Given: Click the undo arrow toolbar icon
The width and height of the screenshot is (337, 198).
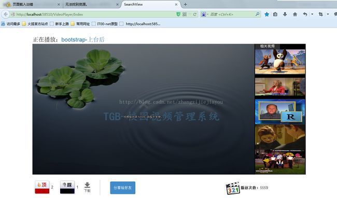Looking at the screenshot, I should pos(305,15).
